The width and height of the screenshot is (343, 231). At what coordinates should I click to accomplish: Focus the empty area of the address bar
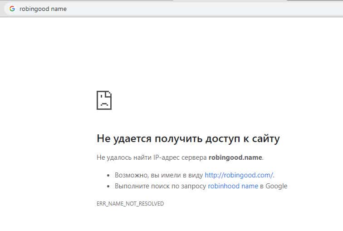[x=204, y=9]
